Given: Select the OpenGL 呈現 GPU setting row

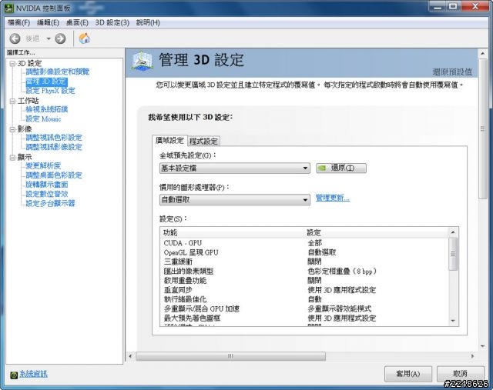Looking at the screenshot, I should pyautogui.click(x=304, y=252).
